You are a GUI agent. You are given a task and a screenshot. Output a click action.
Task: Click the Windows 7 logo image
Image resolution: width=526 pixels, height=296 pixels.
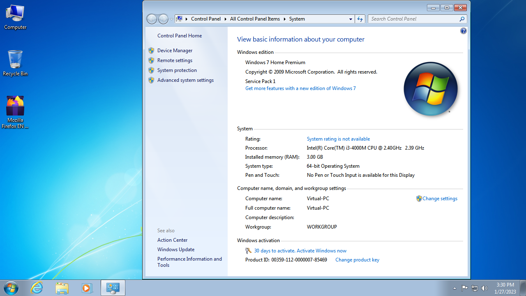(431, 89)
